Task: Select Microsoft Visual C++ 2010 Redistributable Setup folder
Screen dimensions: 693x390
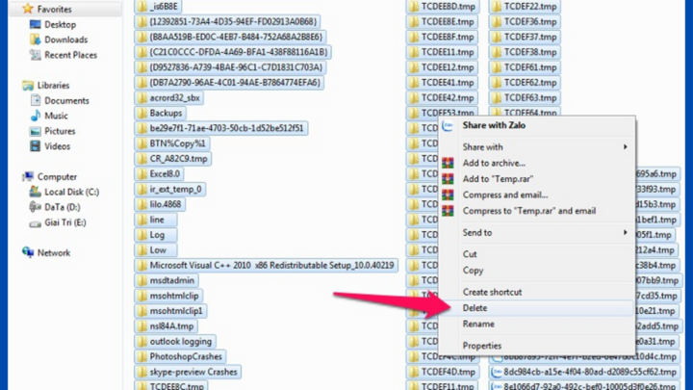Action: [x=266, y=266]
